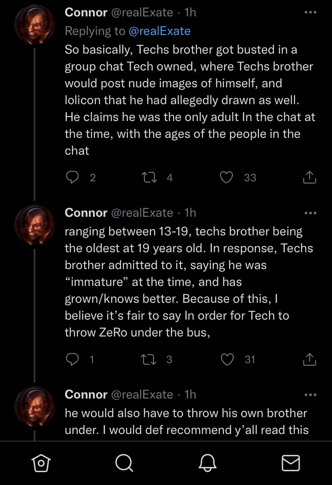Open more options on the third tweet
Viewport: 332px width, 485px height.
coord(310,395)
